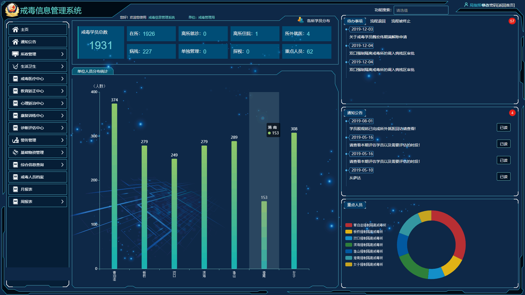
Task: Expand the 戒毒医疗中心 submenu chevron
Action: pos(62,79)
